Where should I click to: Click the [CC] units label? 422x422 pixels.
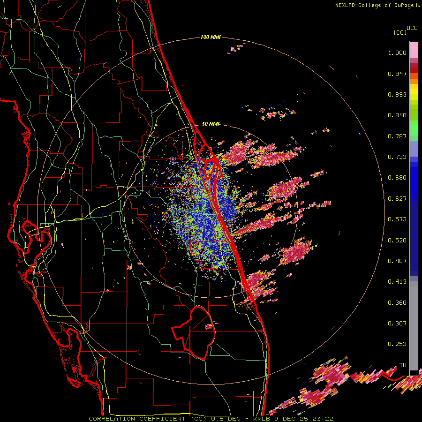tap(400, 32)
